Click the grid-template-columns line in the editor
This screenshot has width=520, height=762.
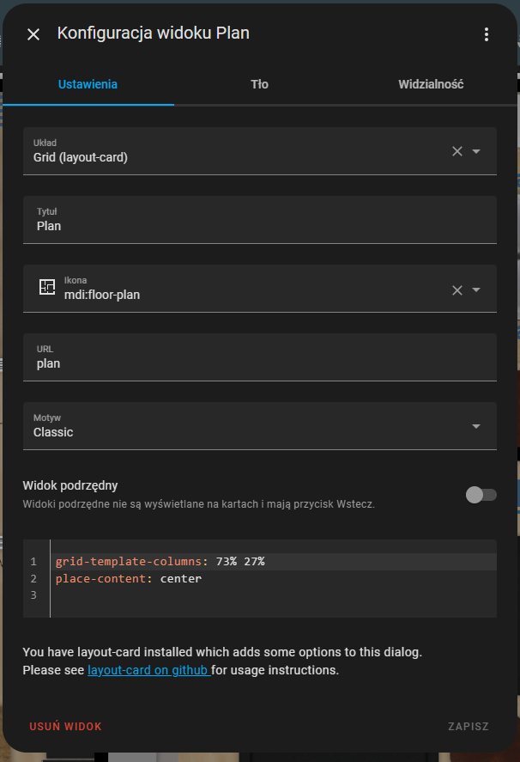pos(274,561)
